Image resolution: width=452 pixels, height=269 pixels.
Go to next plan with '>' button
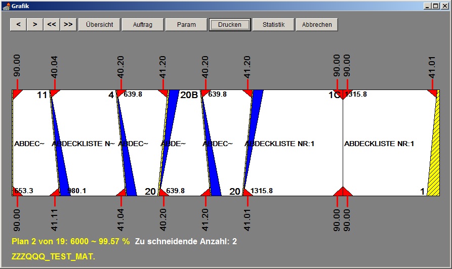point(34,25)
